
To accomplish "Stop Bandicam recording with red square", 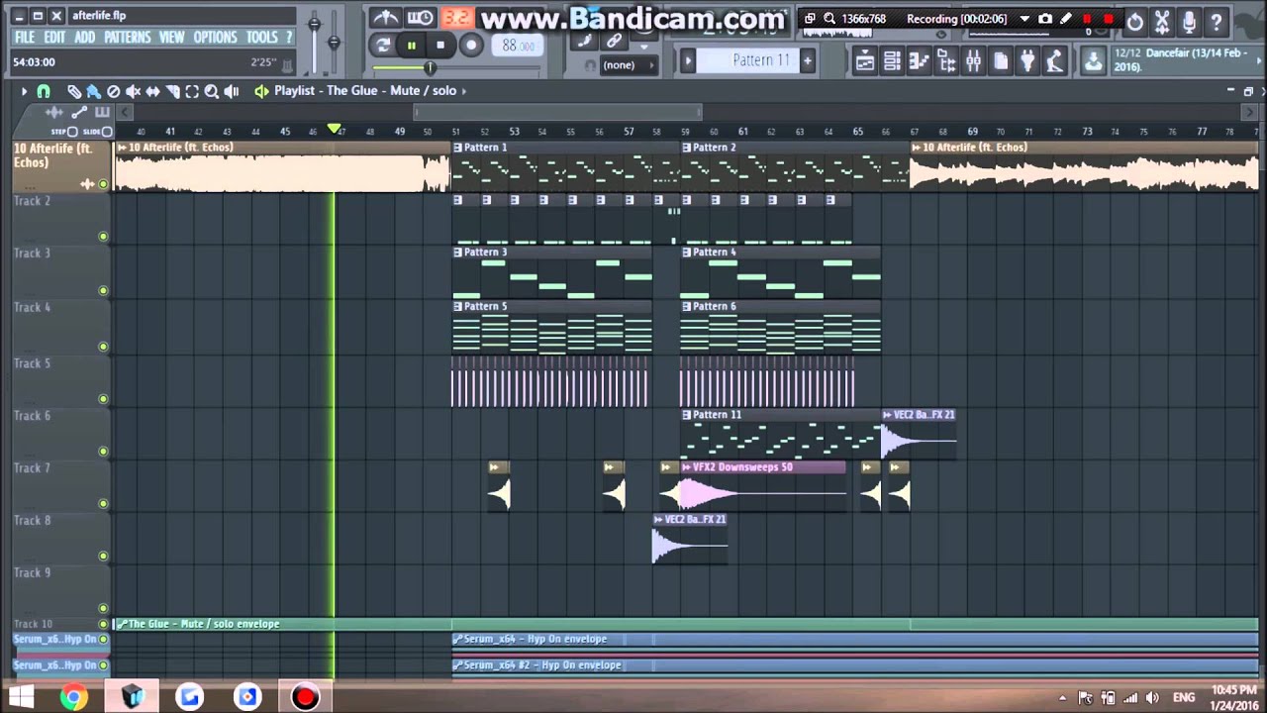I will (1108, 19).
